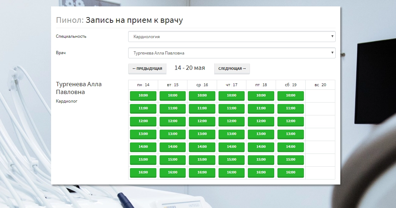
Task: Select the 12:00 slot on Wednesday 16
Action: coord(202,121)
